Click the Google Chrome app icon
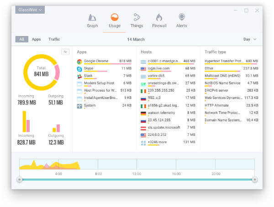The height and width of the screenshot is (207, 274). 79,61
